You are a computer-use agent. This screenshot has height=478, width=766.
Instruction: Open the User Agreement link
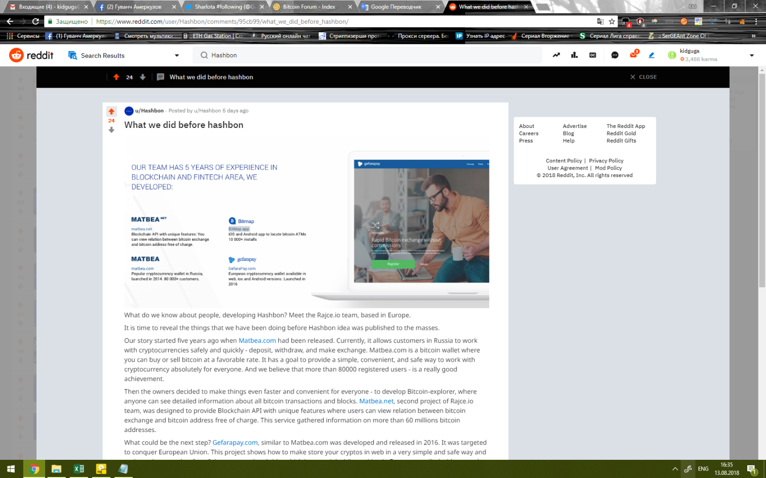click(x=567, y=168)
